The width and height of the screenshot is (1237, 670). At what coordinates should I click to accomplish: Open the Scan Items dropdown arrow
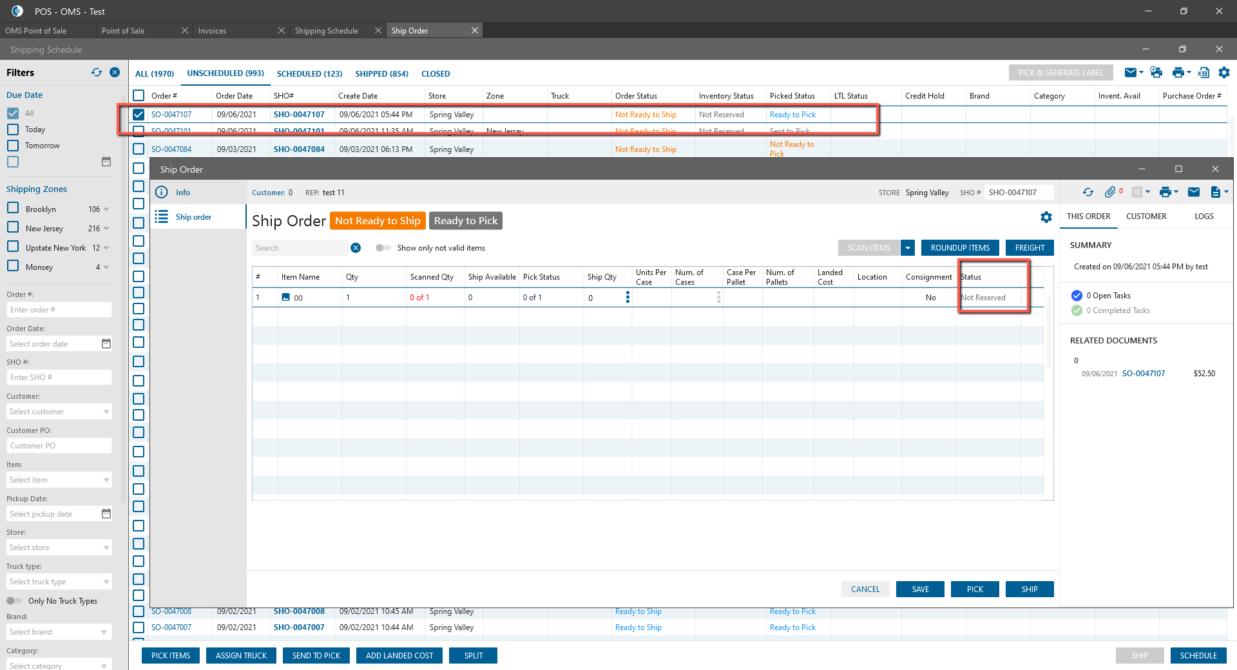click(908, 248)
